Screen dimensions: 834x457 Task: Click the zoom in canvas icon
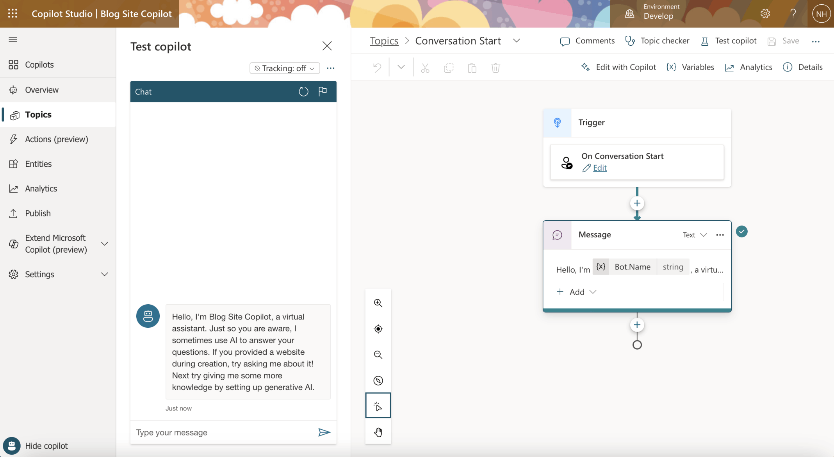[x=378, y=303]
